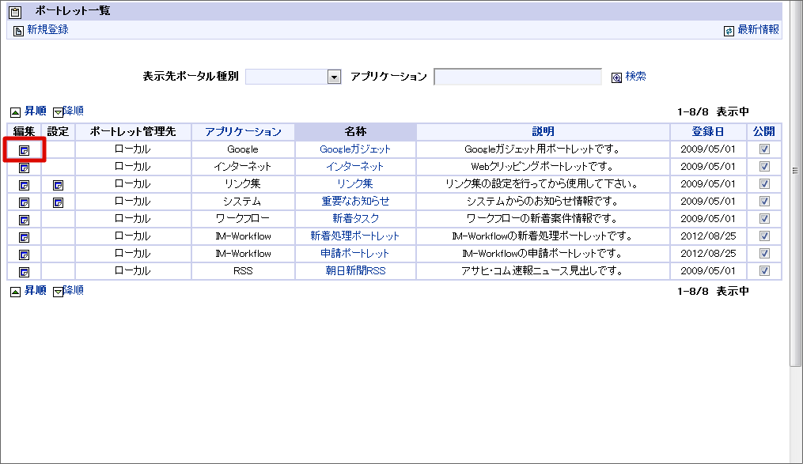The height and width of the screenshot is (464, 803).
Task: Click 最新情報 link
Action: [759, 30]
